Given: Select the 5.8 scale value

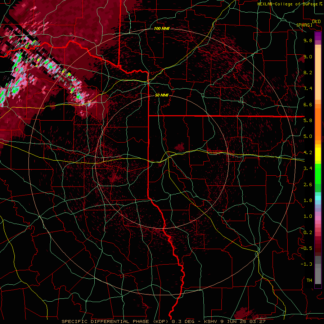Looking at the screenshot, I should coord(308,120).
